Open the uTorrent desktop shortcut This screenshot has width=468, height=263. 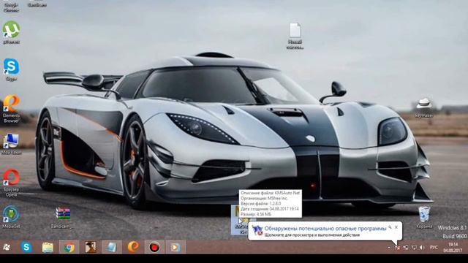click(12, 32)
